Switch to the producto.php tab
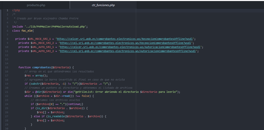Viewport: 264px width, 130px height. (36, 5)
